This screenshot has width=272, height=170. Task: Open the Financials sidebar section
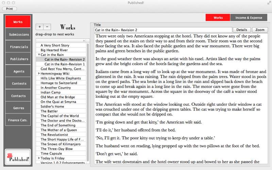(x=18, y=47)
